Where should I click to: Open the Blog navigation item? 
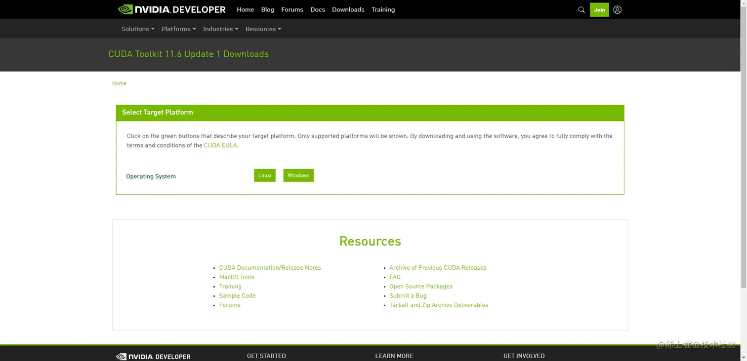click(268, 9)
